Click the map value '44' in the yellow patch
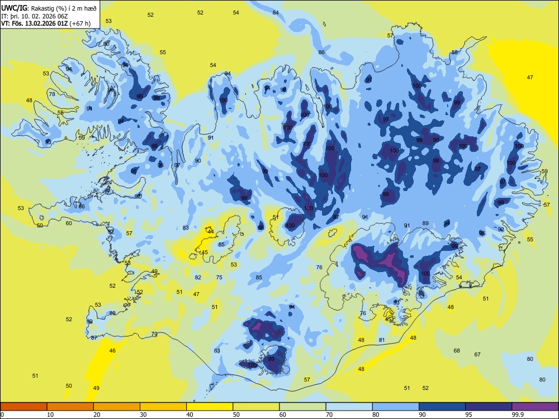 [211, 232]
